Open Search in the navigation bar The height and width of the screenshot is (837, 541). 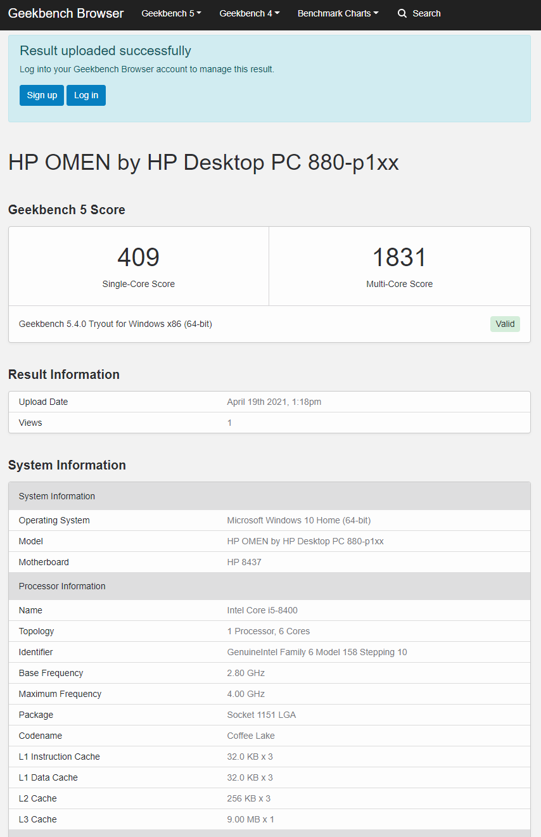tap(419, 13)
